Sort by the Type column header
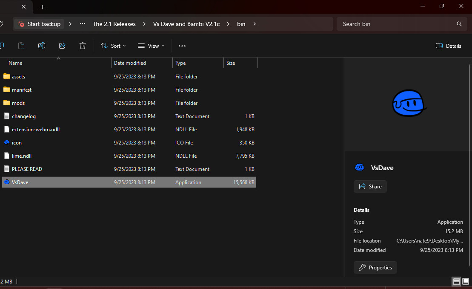Screen dimensions: 472x289 180,63
